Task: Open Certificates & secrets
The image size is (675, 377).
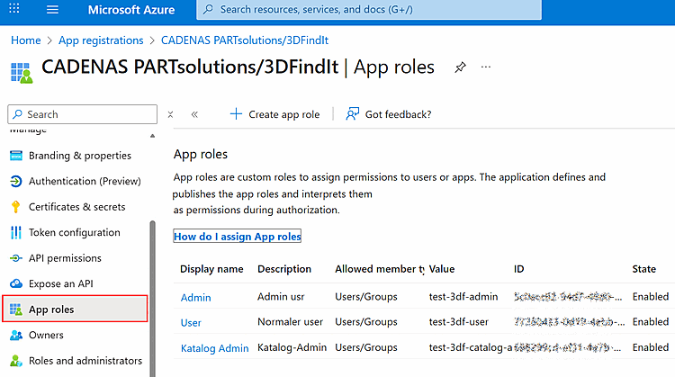Action: pos(77,207)
